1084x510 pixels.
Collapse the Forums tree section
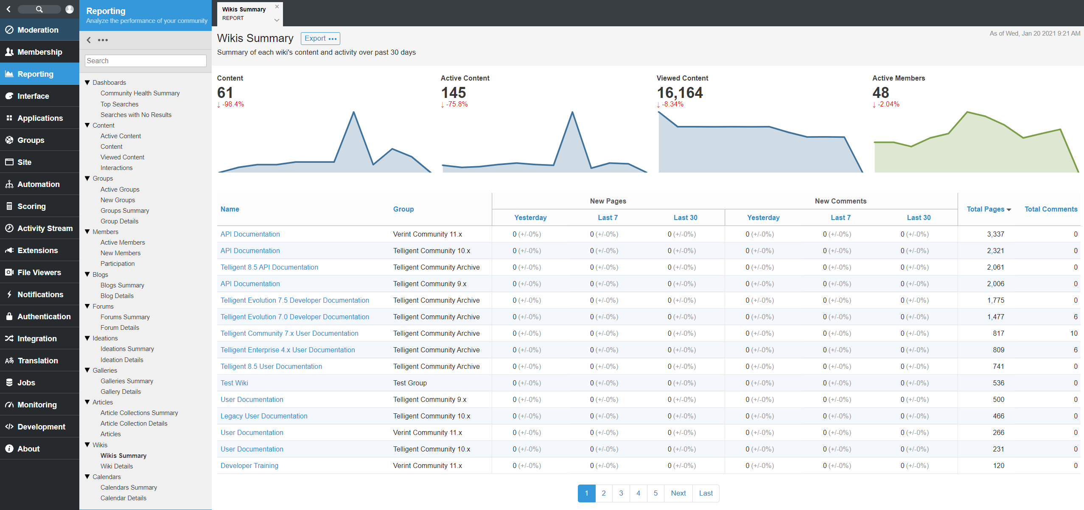(x=87, y=307)
